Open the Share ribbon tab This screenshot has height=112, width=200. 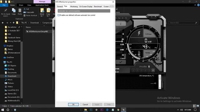[x=21, y=5]
